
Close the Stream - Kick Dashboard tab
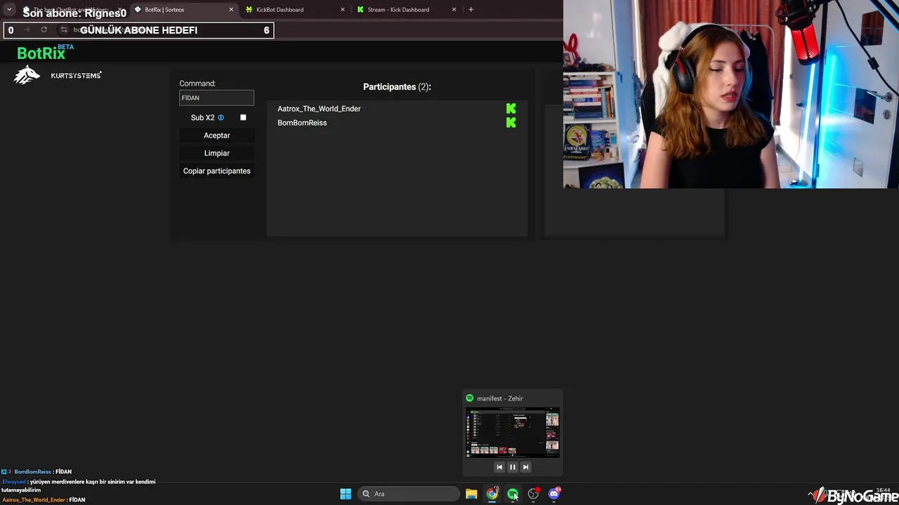click(454, 10)
